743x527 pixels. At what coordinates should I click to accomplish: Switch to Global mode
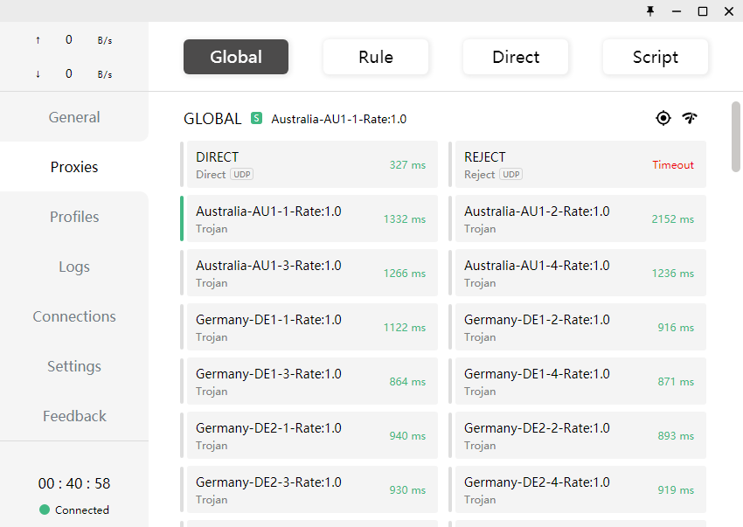236,57
